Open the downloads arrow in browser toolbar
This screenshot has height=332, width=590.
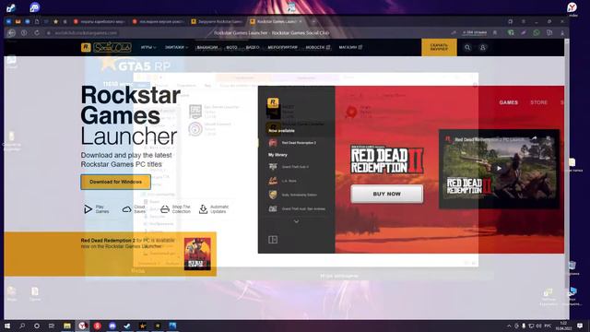[562, 33]
